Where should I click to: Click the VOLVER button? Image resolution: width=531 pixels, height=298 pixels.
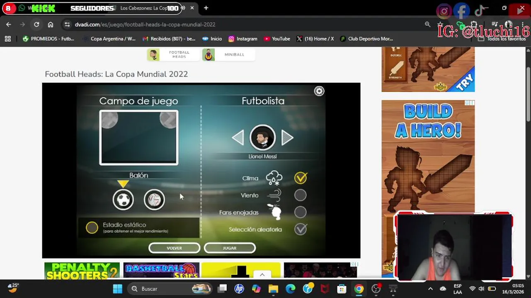tap(174, 248)
